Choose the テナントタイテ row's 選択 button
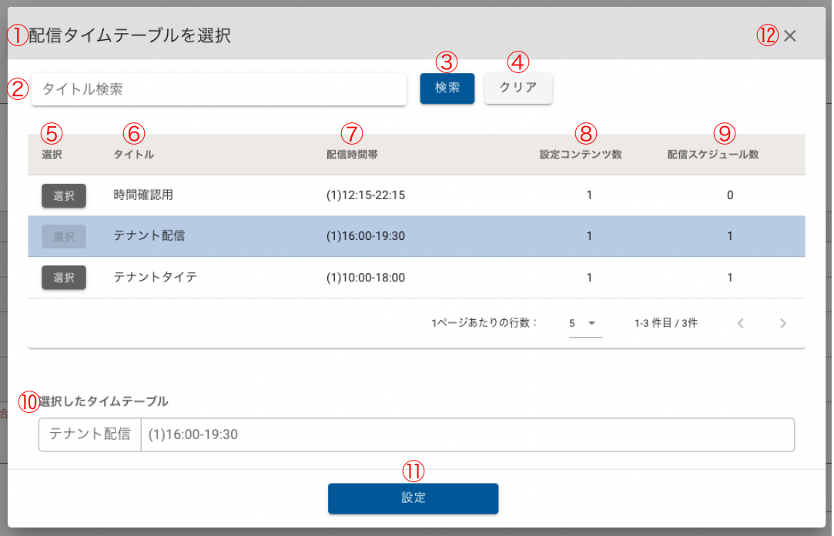 tap(64, 278)
